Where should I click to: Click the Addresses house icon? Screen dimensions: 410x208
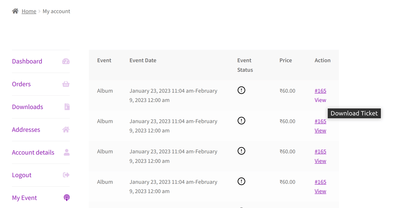(x=66, y=130)
